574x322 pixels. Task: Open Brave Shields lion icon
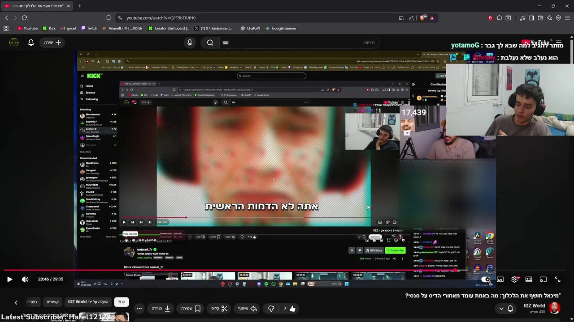click(422, 18)
